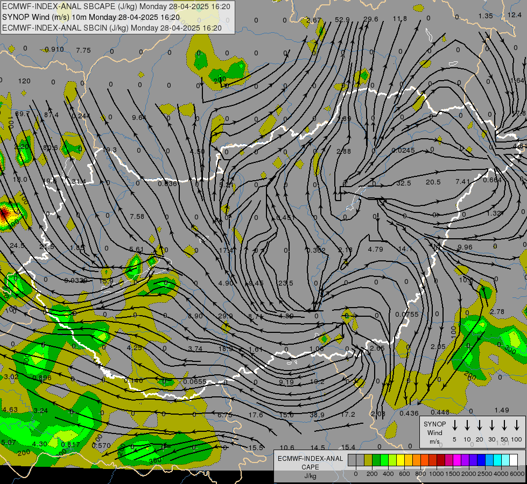Viewport: 527px width, 484px height.
Task: Click the 14.1 value on the map
Action: coord(405,249)
